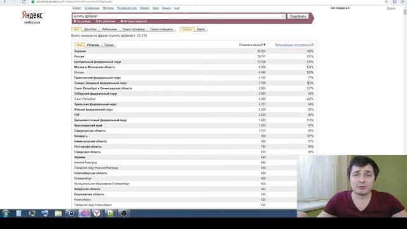Open the 'Баян' top link

(x=155, y=8)
